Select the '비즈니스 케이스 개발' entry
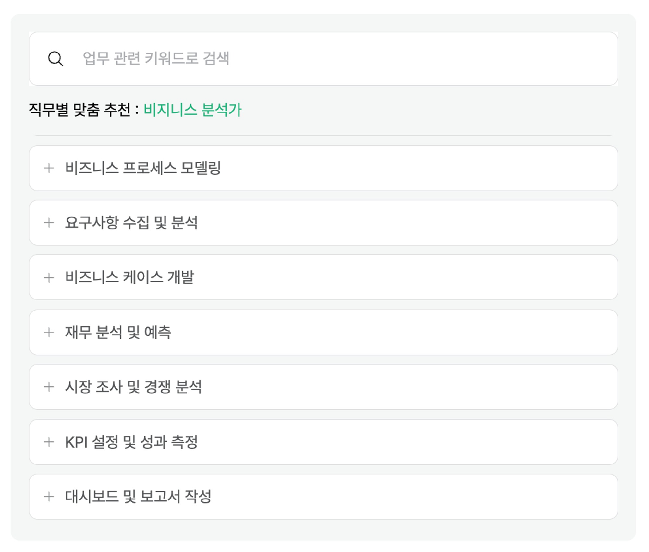The image size is (649, 552). point(130,277)
